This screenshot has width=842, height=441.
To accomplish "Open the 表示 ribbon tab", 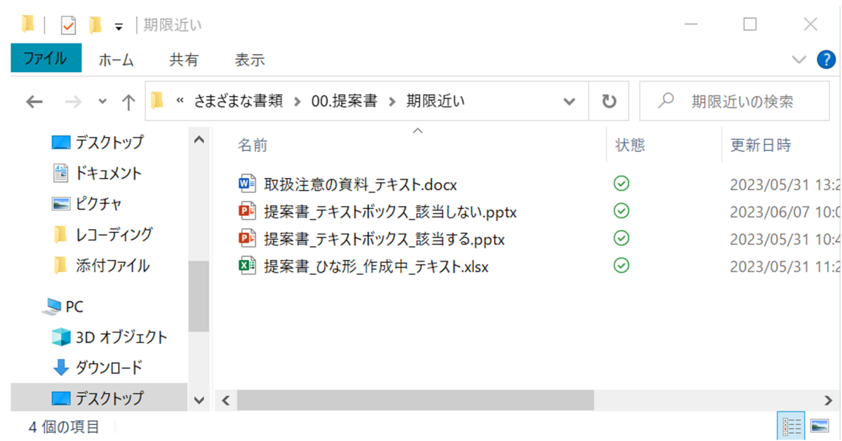I will (x=250, y=60).
